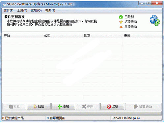Sort by the 版本 column header
The height and width of the screenshot is (123, 164).
[102, 36]
